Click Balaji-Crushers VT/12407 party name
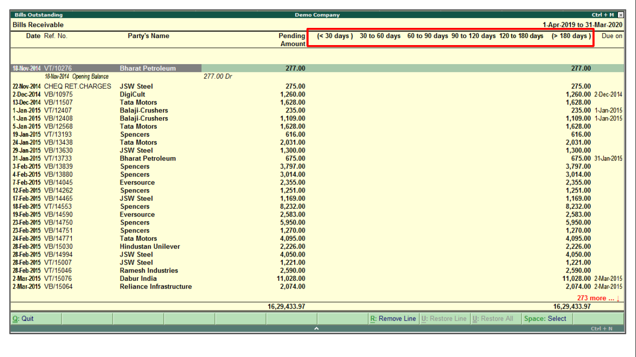The width and height of the screenshot is (636, 357). [144, 111]
